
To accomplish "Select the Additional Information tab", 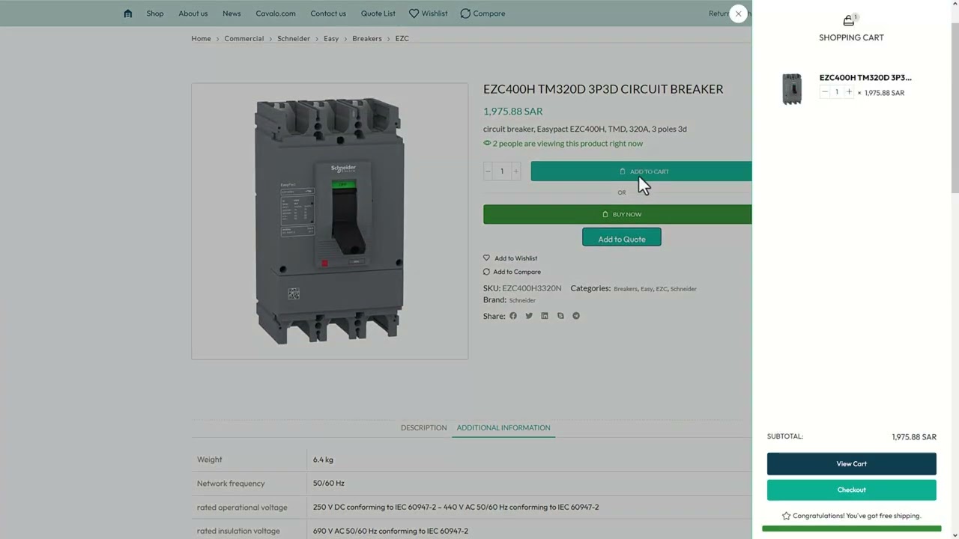I will point(503,427).
